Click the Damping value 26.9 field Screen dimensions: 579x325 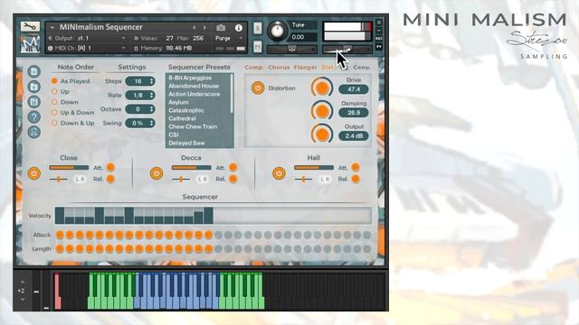(x=354, y=113)
